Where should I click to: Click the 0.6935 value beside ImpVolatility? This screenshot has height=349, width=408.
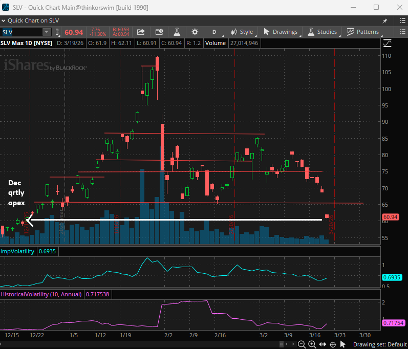point(47,251)
